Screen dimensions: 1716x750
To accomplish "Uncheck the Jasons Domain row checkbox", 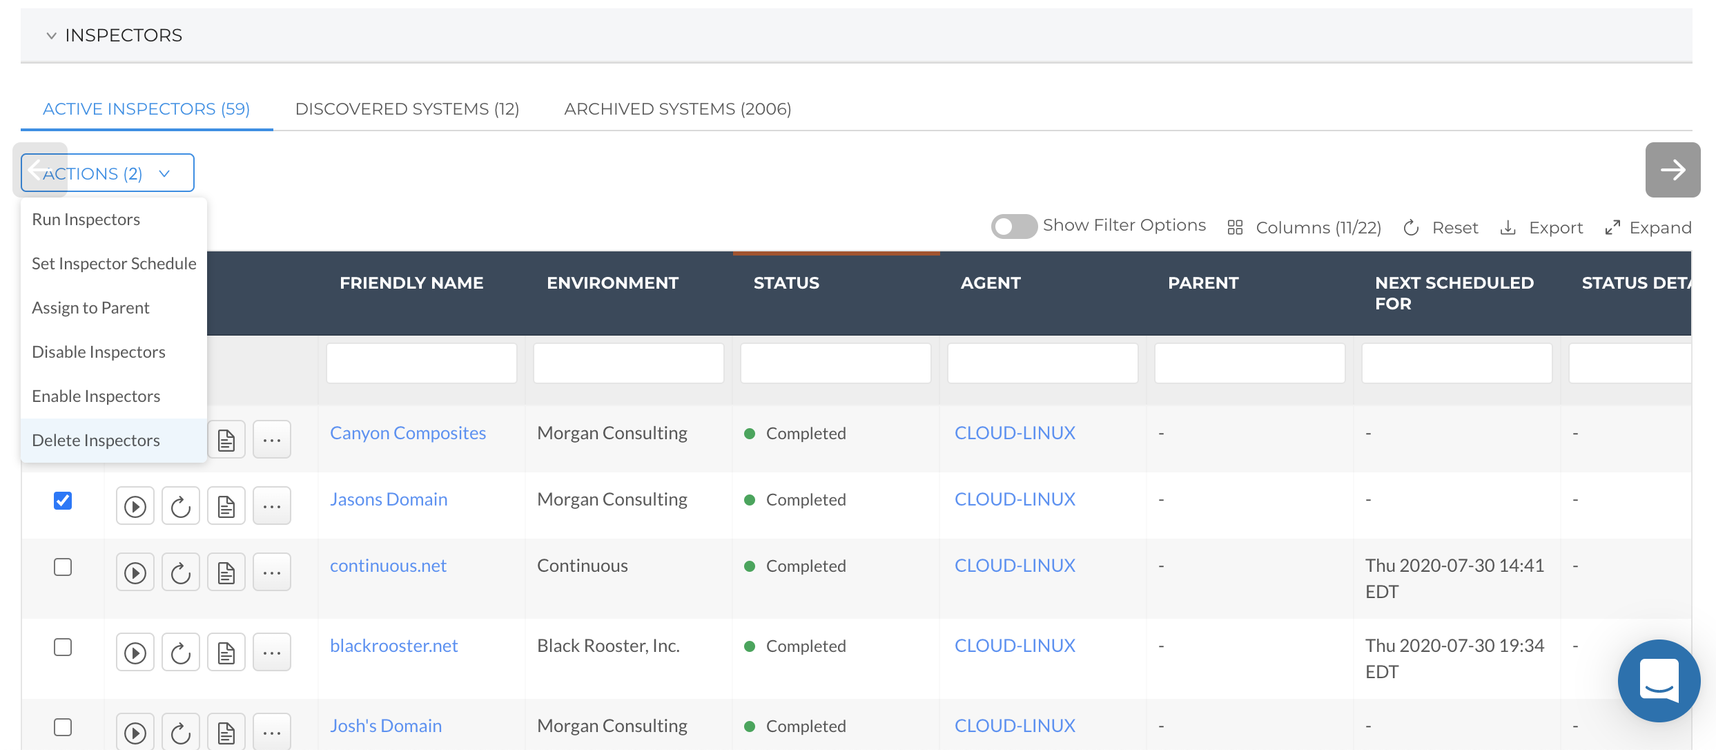I will point(63,500).
